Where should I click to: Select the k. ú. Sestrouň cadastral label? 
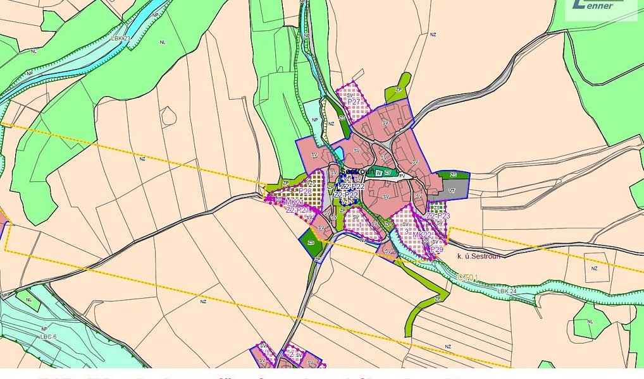click(x=478, y=256)
